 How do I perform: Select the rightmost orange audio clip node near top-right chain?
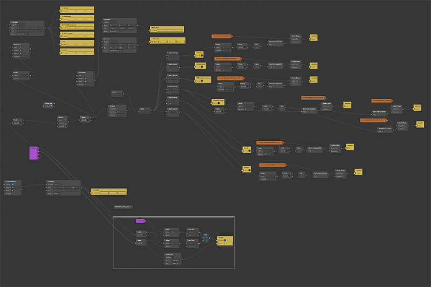382,101
